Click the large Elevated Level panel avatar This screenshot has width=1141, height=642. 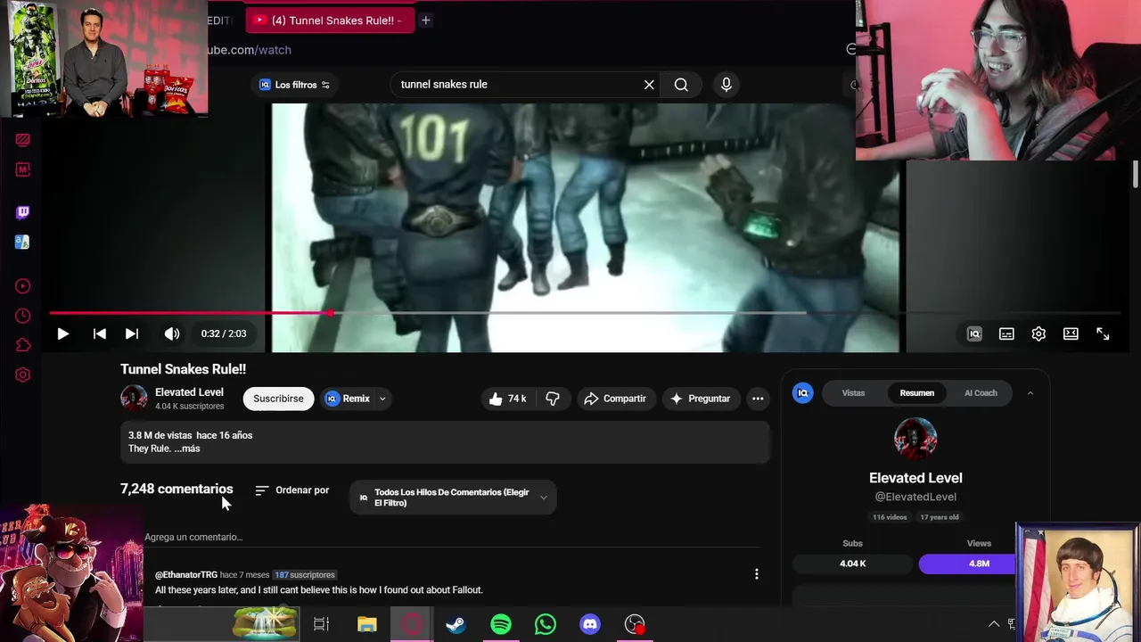[915, 439]
